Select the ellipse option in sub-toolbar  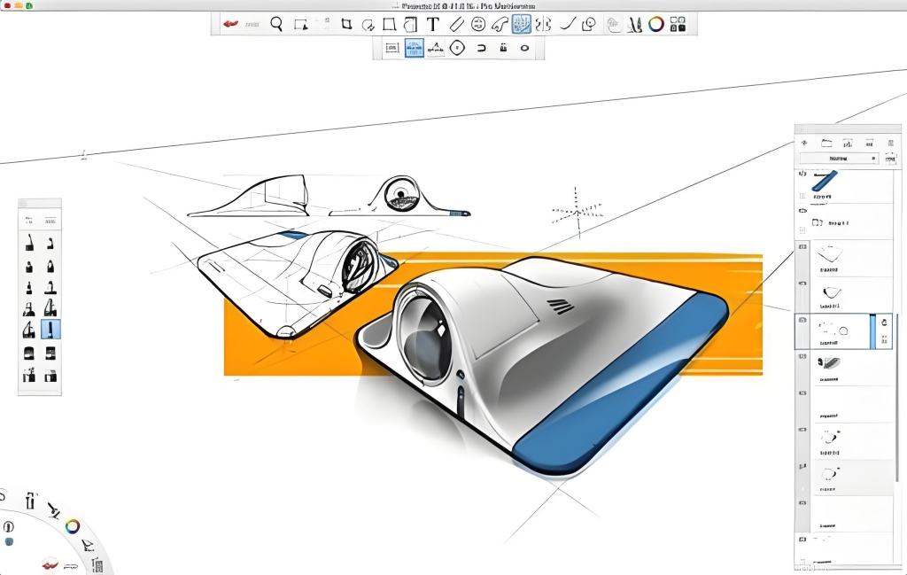point(524,48)
